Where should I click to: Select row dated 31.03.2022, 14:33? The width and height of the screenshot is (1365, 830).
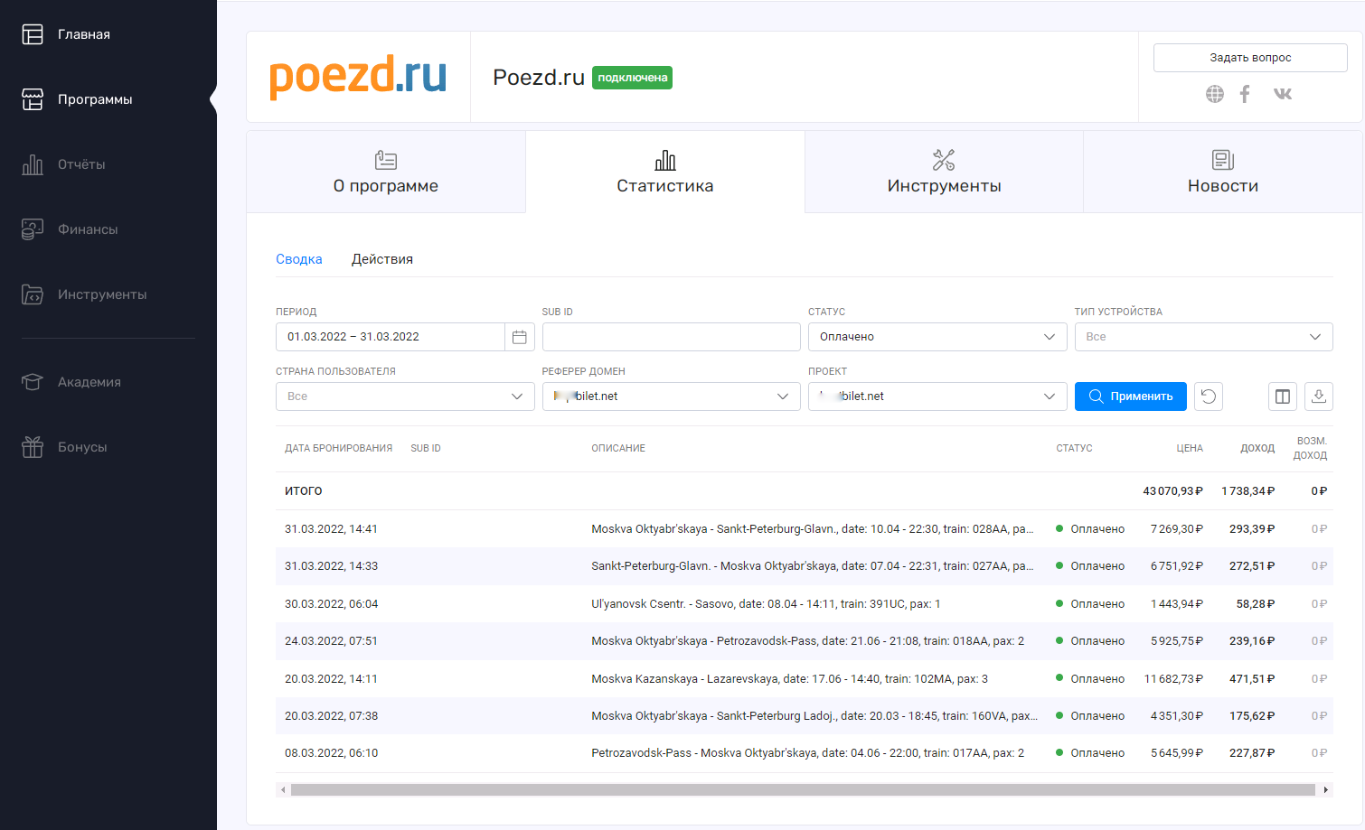[805, 566]
